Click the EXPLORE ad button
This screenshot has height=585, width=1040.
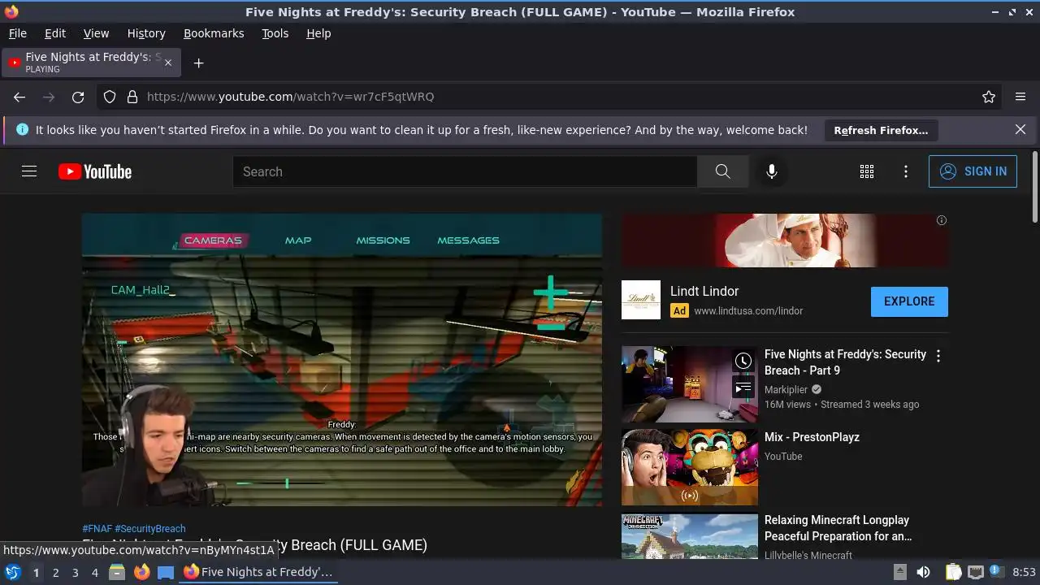(x=909, y=301)
